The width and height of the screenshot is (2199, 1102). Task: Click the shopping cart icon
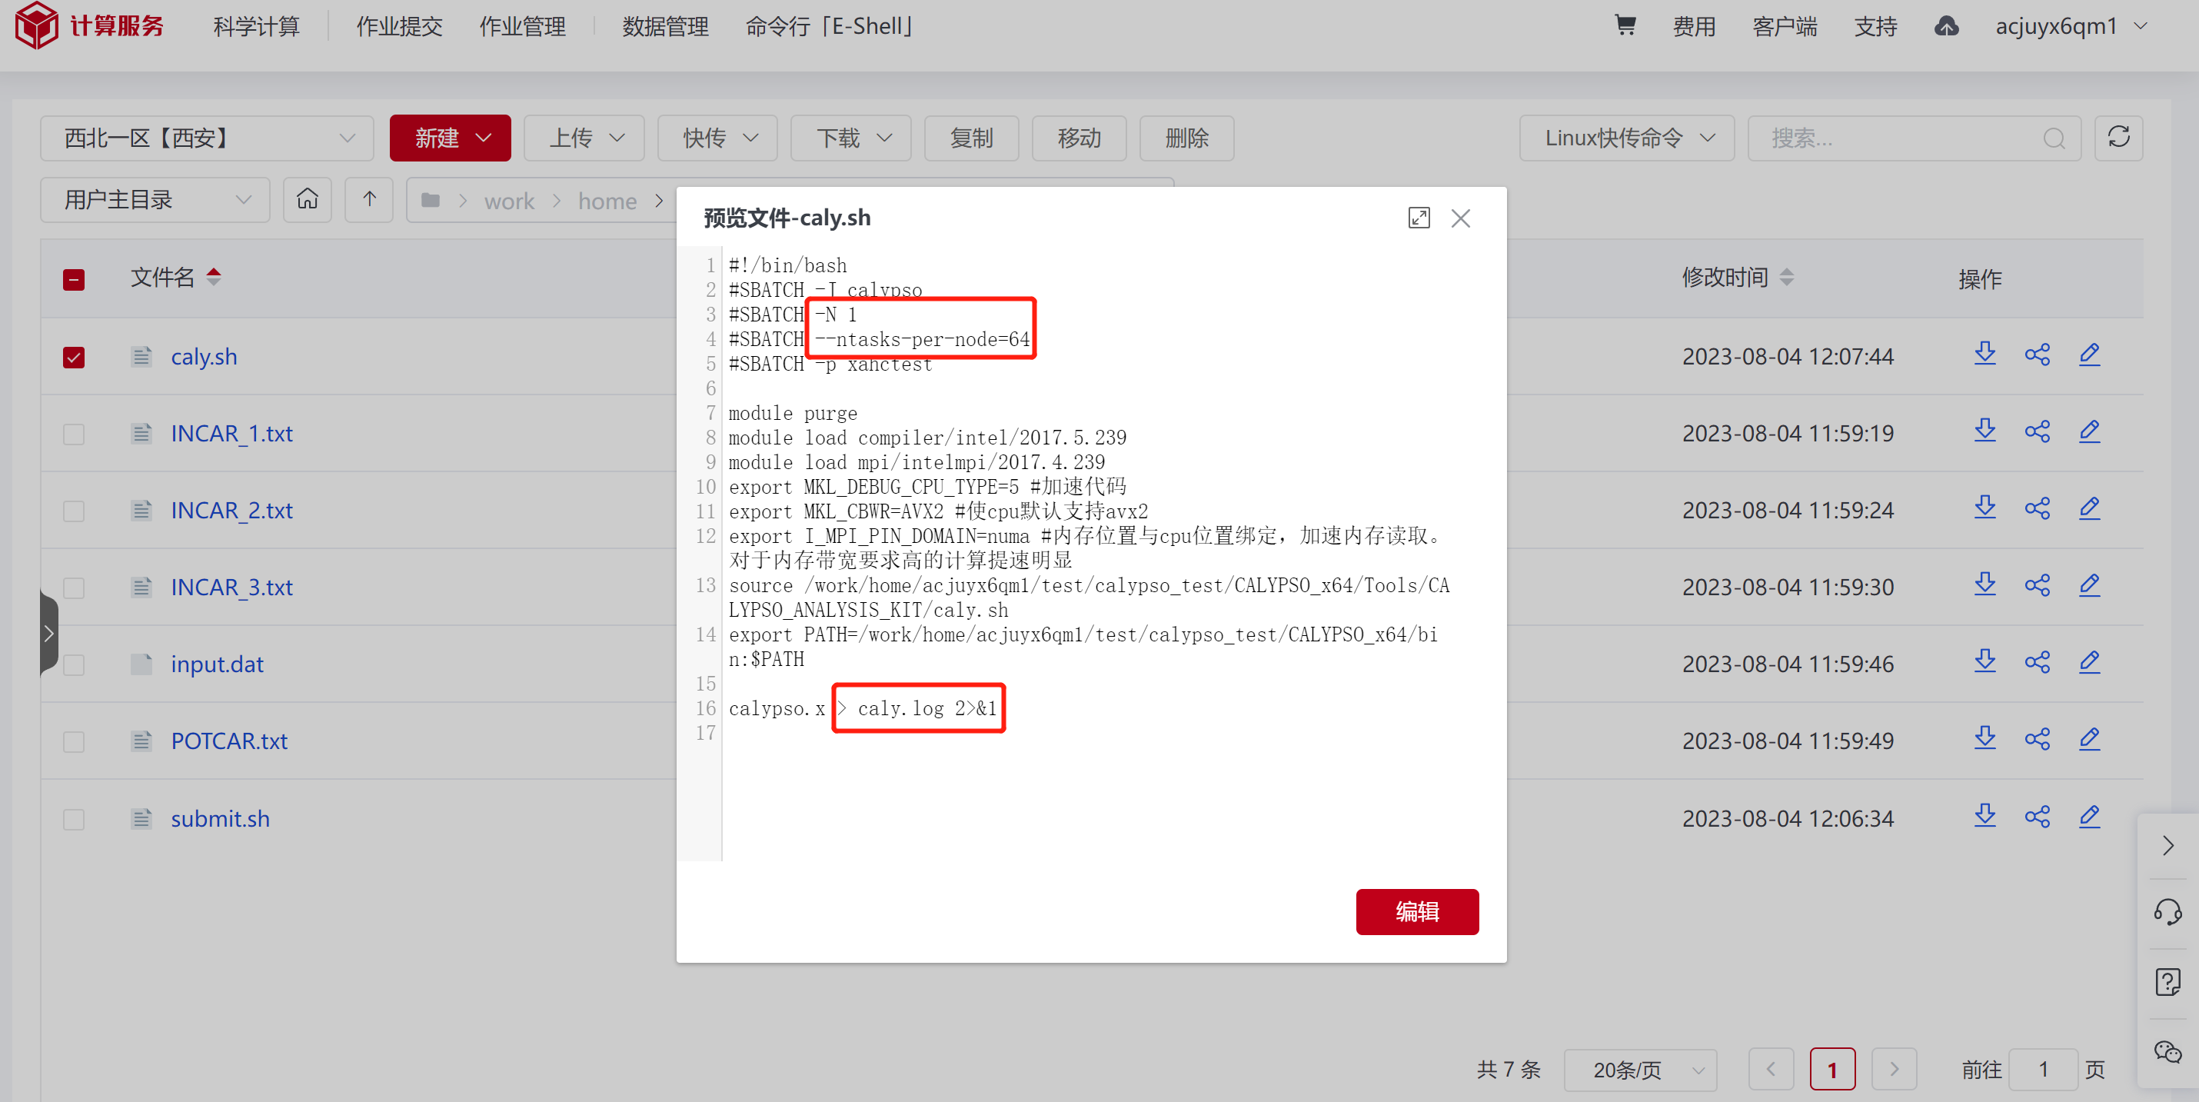1625,25
